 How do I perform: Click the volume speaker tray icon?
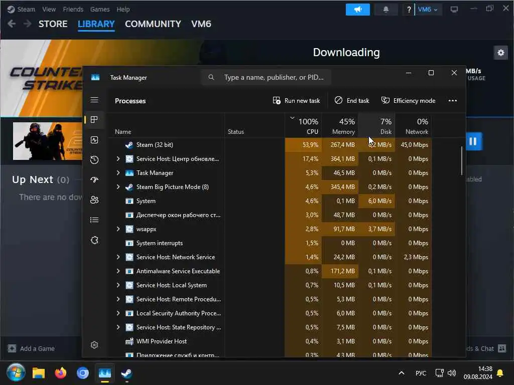pos(452,373)
